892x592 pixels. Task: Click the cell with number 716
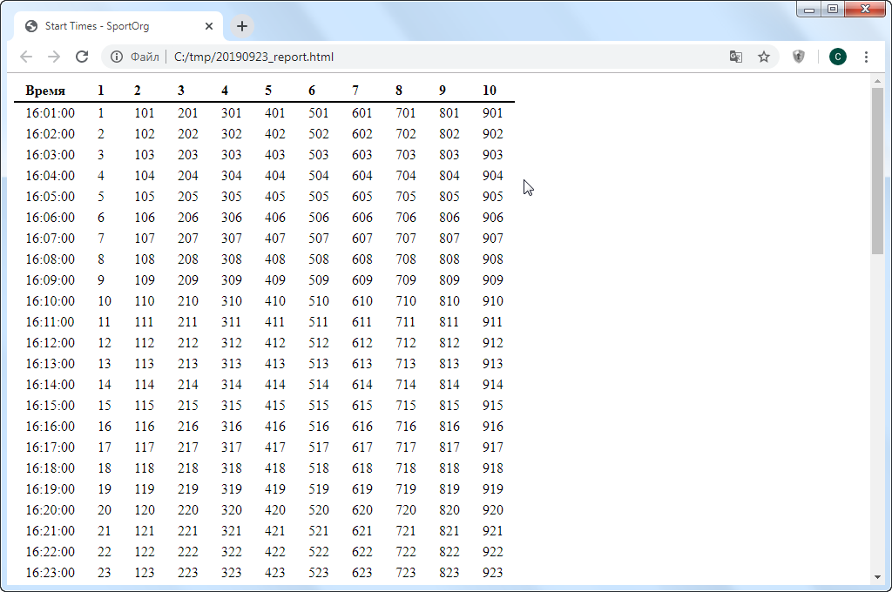[x=406, y=427]
